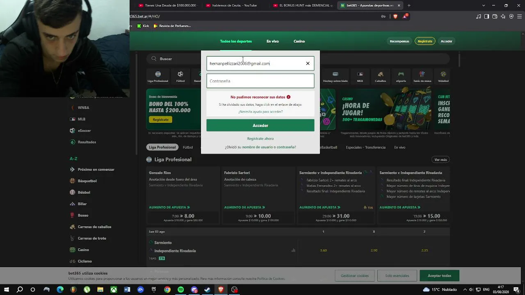This screenshot has height=295, width=525.
Task: Clear the email field with the X icon
Action: tap(308, 64)
